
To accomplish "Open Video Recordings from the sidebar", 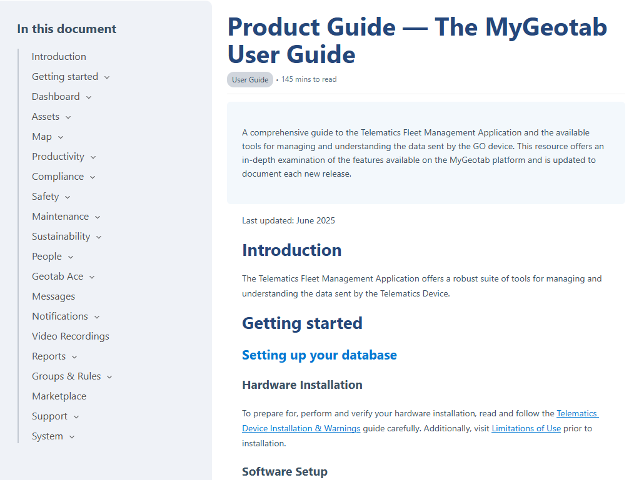I will point(70,336).
